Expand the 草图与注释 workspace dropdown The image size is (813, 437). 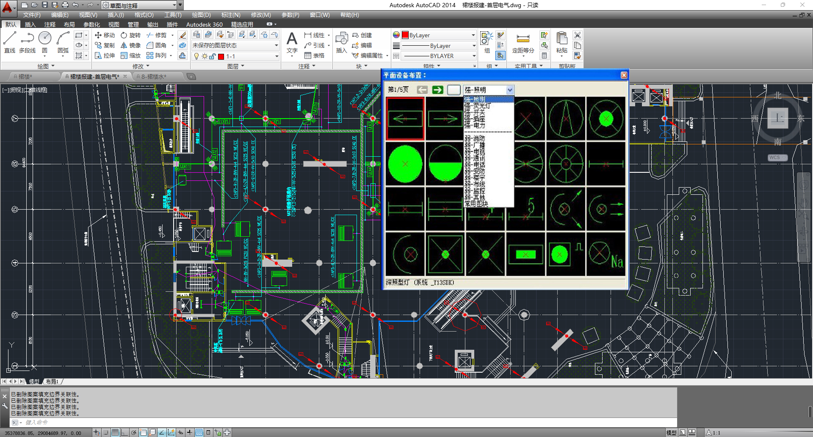(x=174, y=5)
